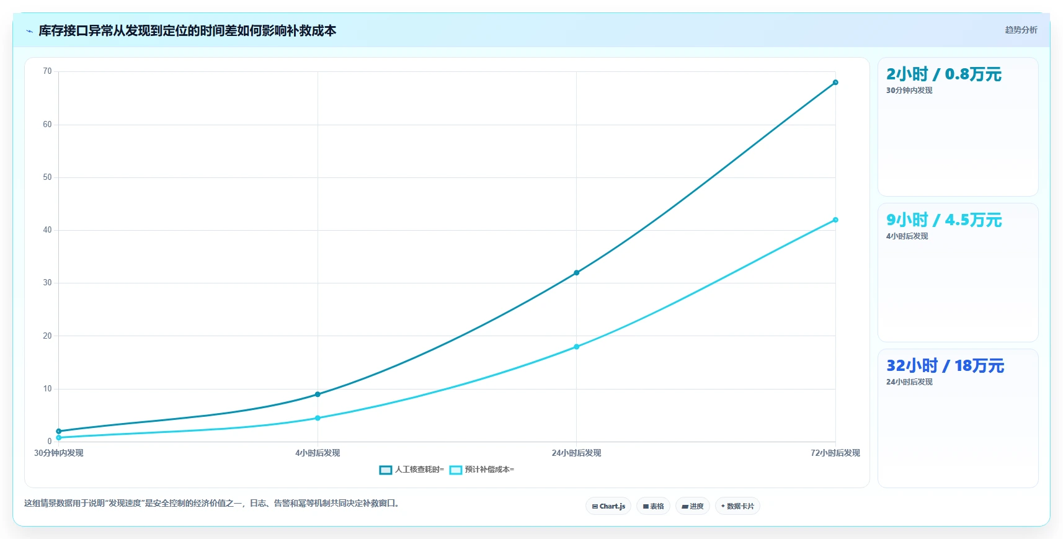Click the chart title 库存接口异常… text
The width and height of the screenshot is (1063, 539).
(187, 30)
